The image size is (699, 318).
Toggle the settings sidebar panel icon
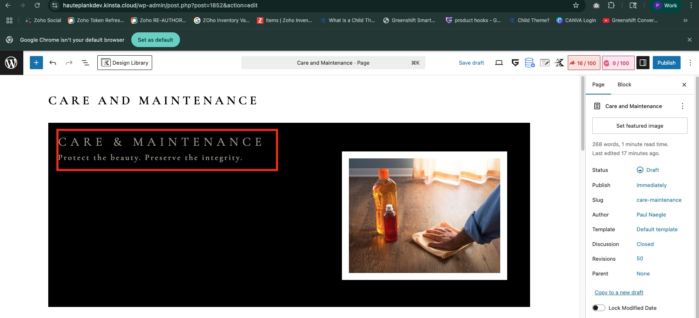tap(643, 63)
